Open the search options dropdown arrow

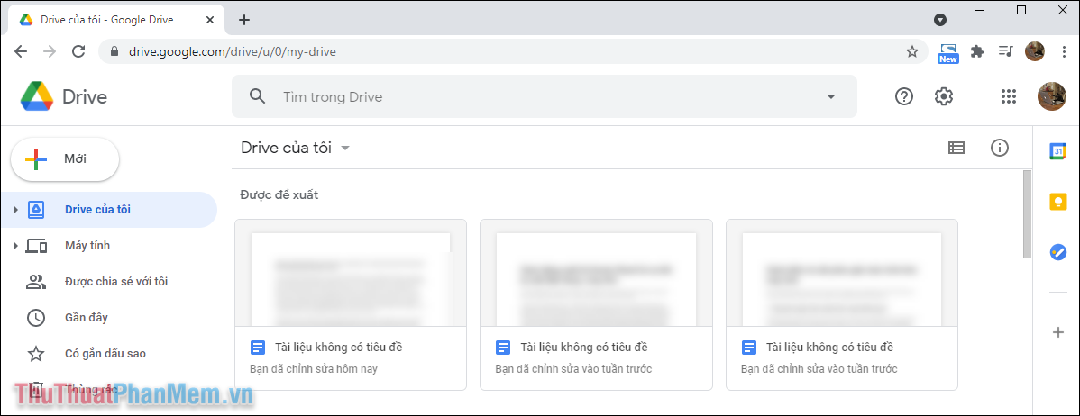tap(830, 96)
